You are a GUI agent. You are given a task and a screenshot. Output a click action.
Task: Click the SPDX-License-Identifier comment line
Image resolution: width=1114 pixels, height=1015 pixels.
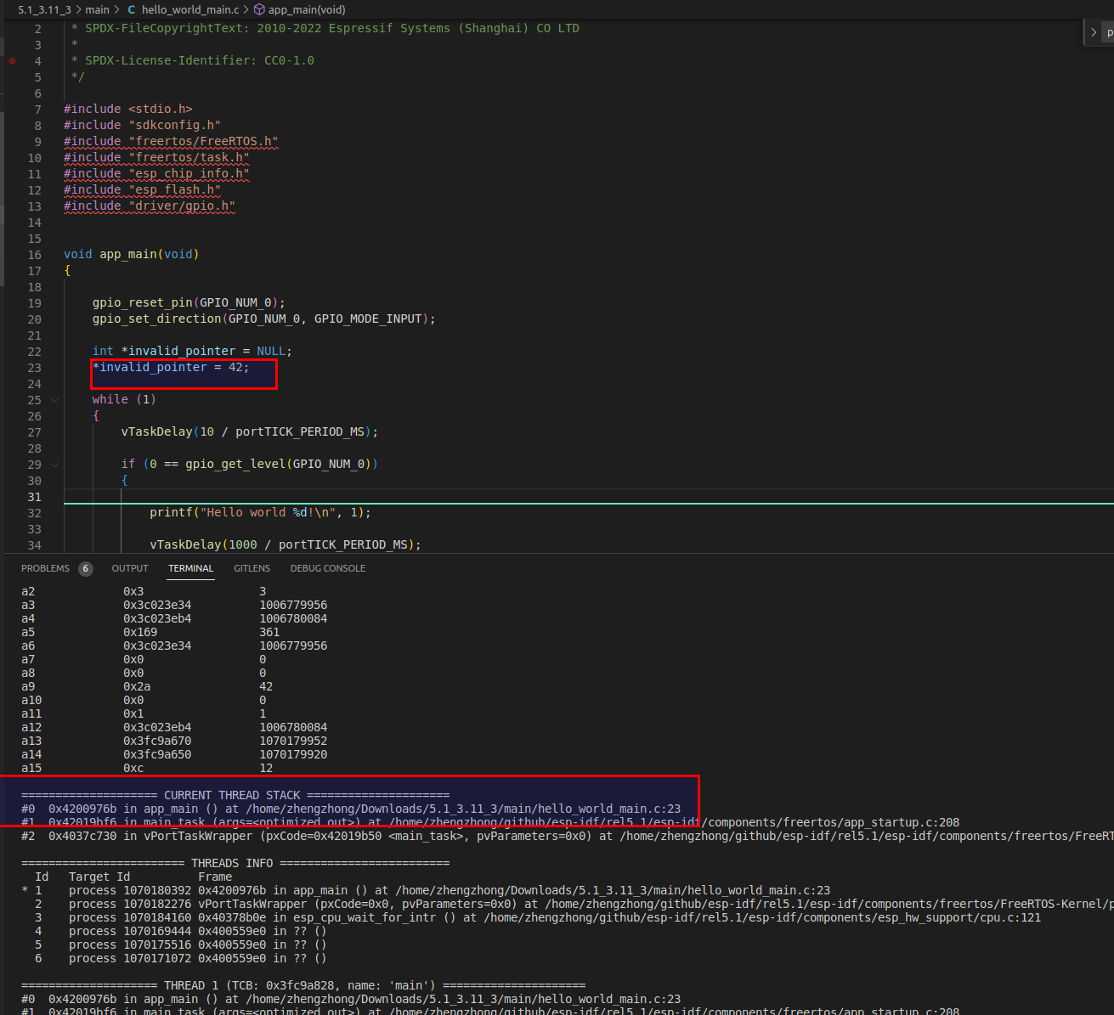pyautogui.click(x=193, y=60)
